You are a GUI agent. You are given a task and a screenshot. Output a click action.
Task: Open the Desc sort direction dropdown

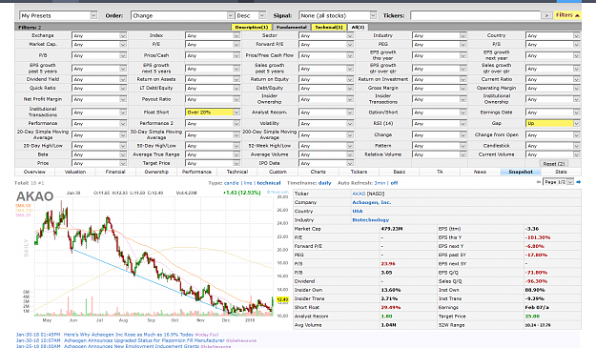point(250,15)
